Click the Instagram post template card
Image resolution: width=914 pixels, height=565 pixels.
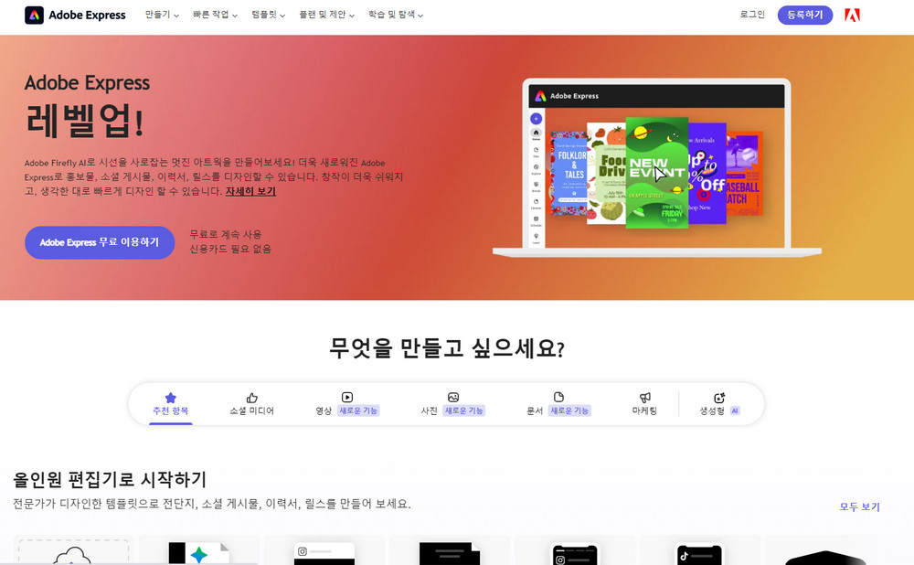[x=324, y=551]
